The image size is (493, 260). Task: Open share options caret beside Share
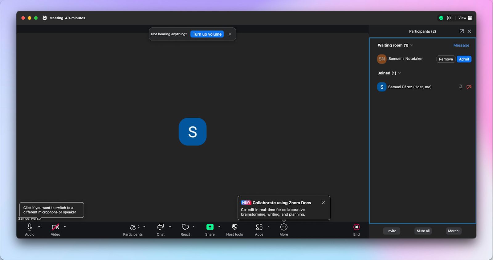click(219, 227)
